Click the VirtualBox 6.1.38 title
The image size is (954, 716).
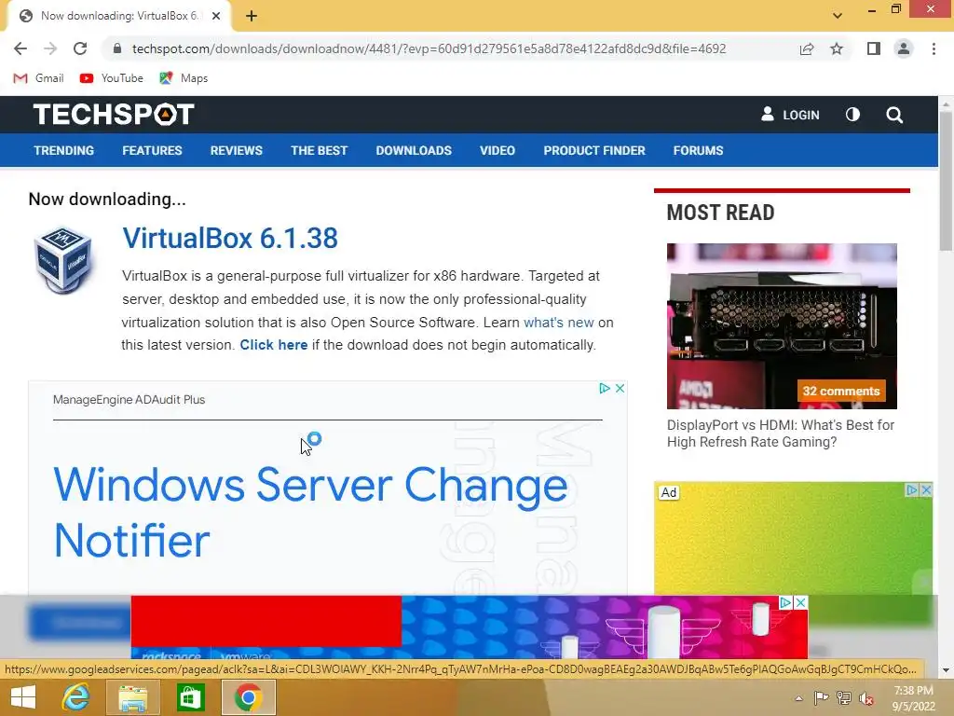230,238
